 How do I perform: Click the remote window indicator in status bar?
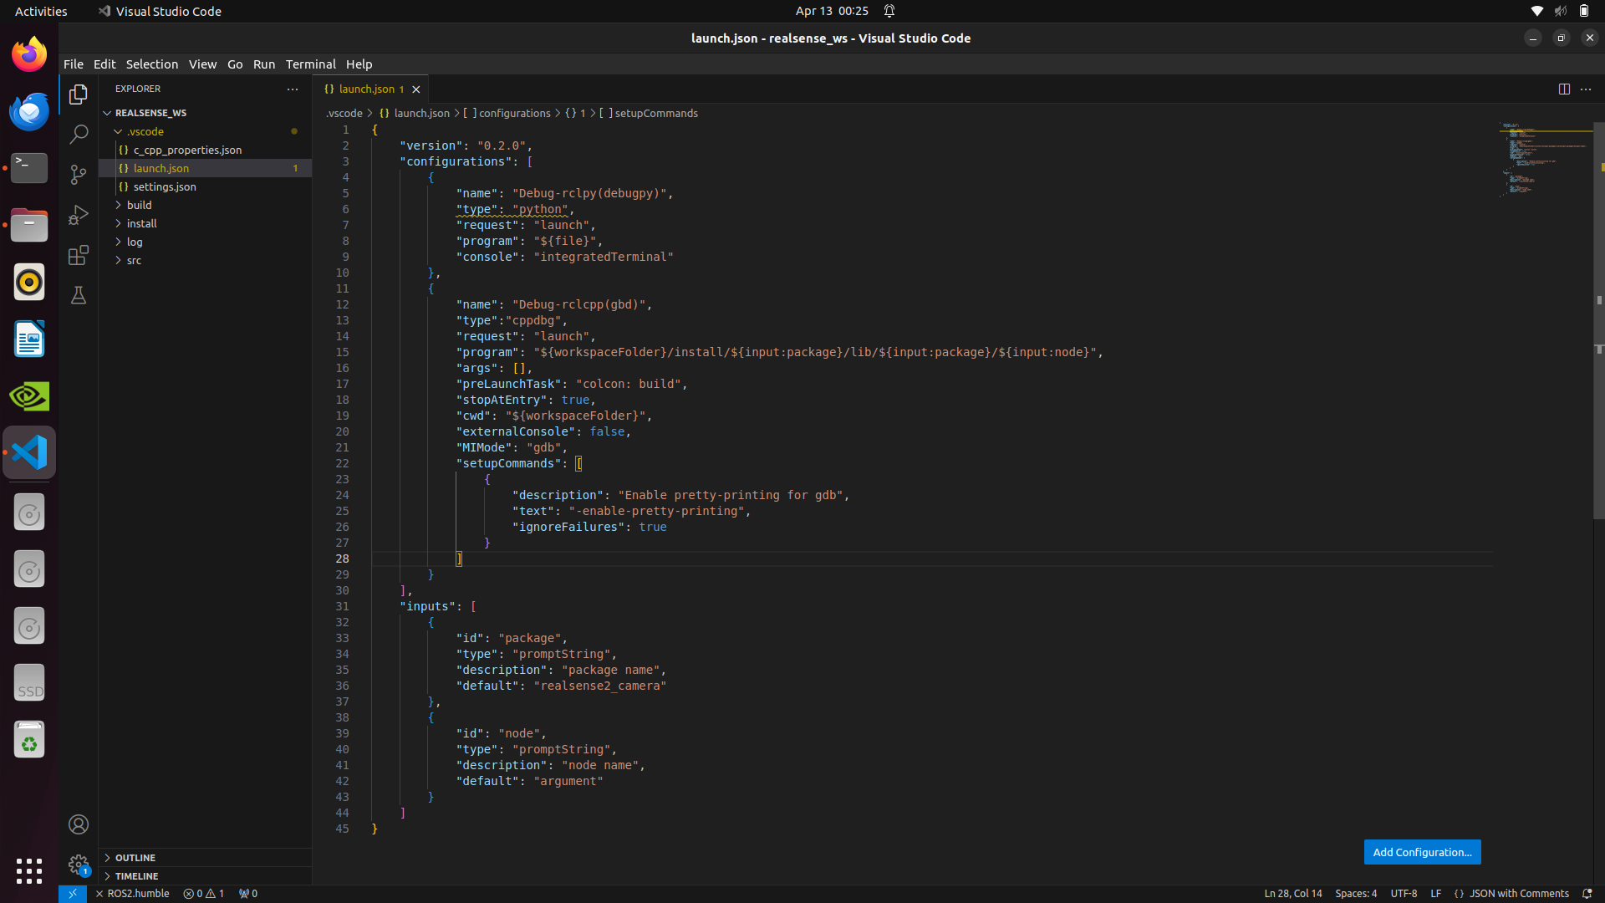click(x=73, y=894)
